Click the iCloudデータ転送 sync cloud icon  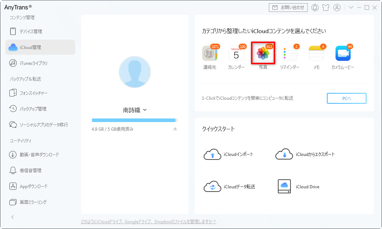(x=212, y=187)
